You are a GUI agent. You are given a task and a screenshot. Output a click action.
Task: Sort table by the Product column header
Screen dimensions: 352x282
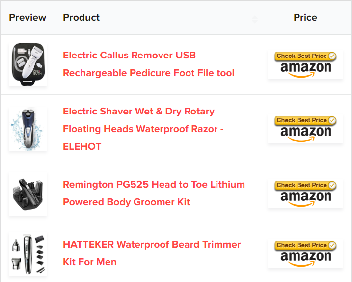pos(81,18)
